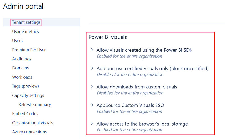Click the 'Admin portal' page title
225x139 pixels.
click(23, 6)
